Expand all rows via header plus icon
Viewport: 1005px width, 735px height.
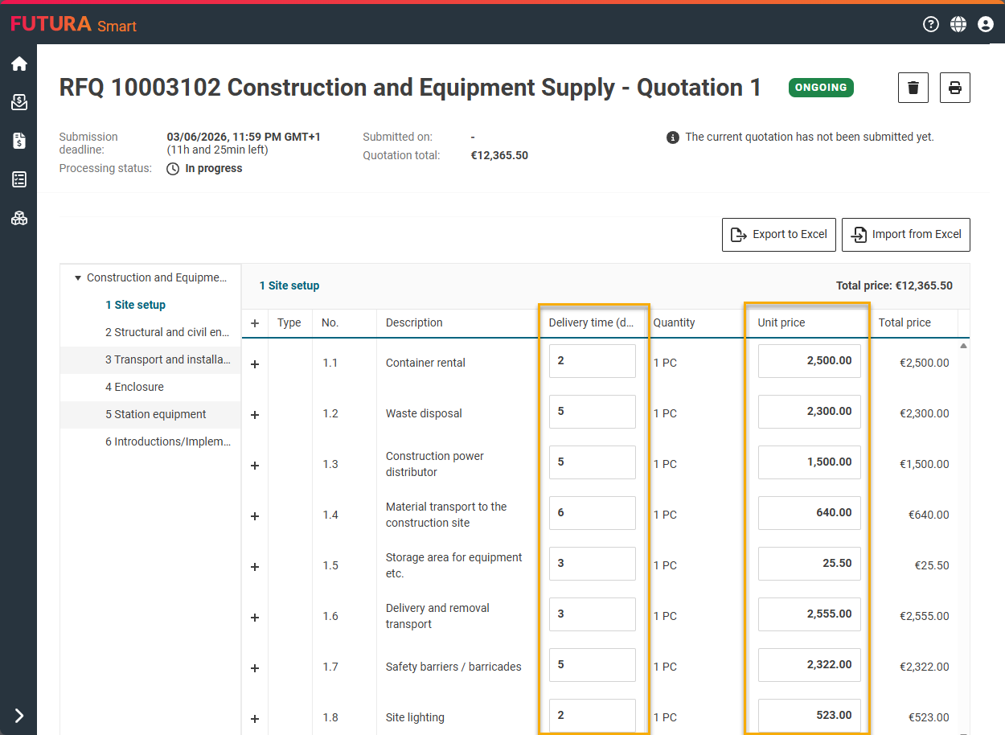point(255,323)
